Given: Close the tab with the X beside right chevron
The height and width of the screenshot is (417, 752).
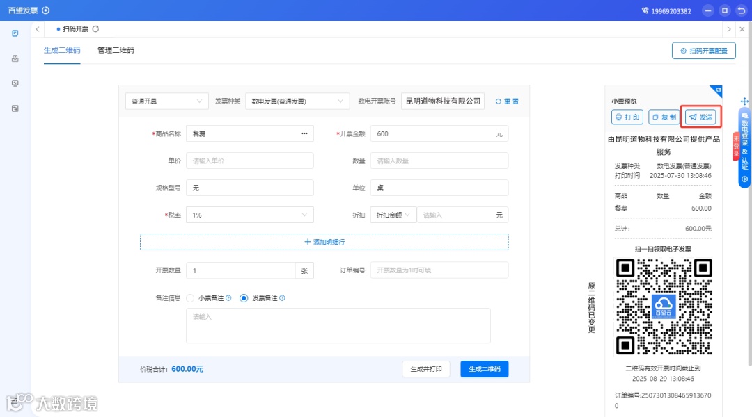Looking at the screenshot, I should pyautogui.click(x=742, y=29).
